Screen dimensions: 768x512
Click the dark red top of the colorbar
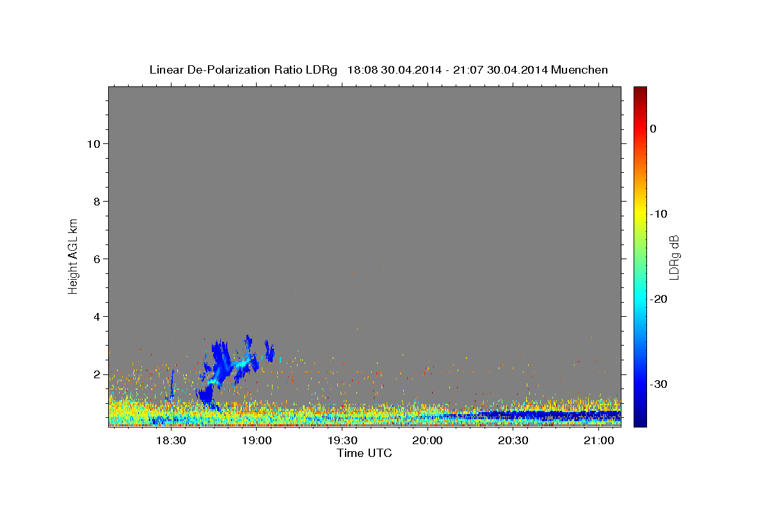pos(640,92)
